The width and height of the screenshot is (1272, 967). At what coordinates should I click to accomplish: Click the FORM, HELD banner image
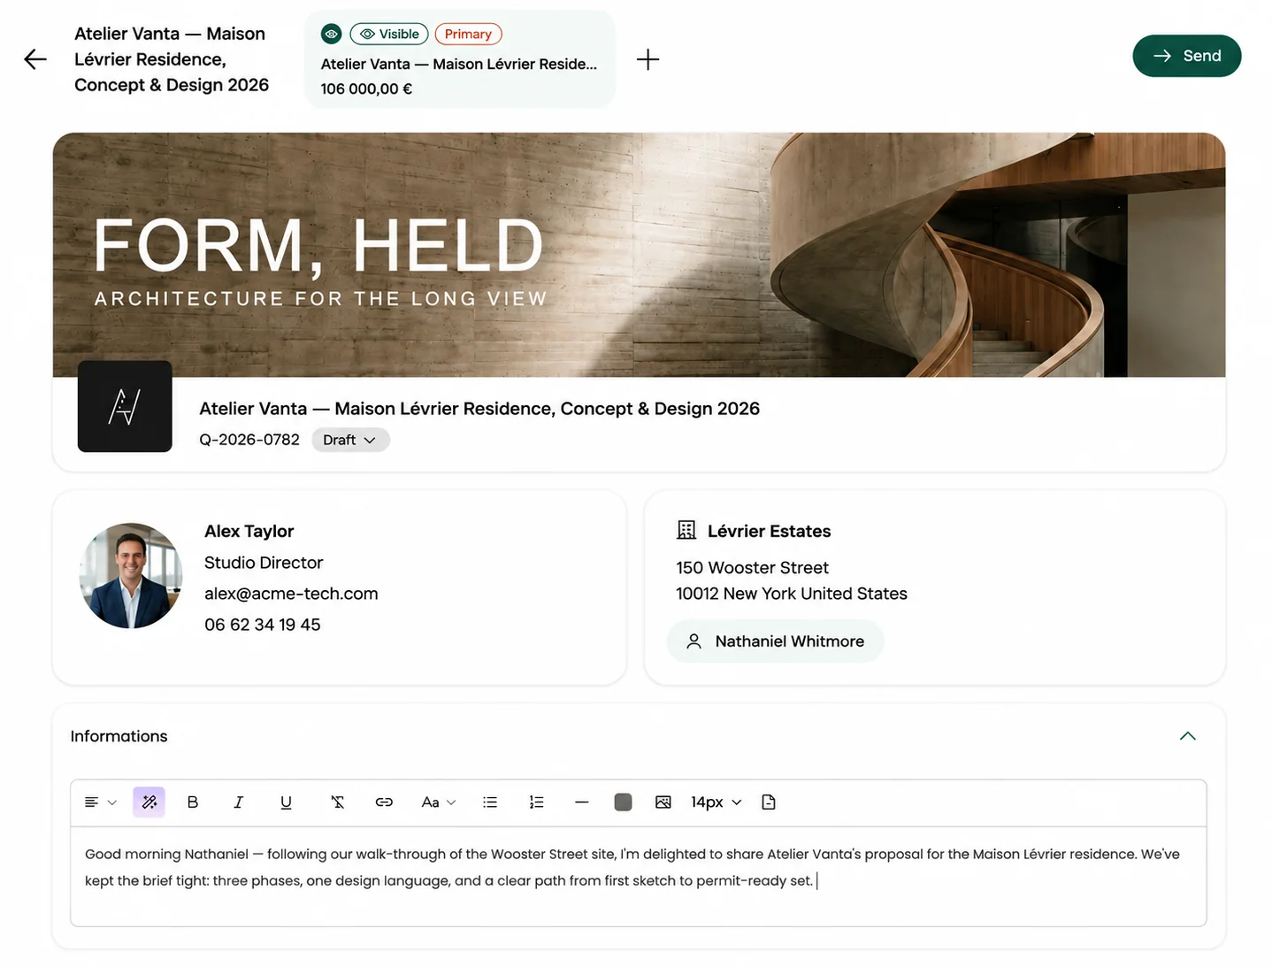(639, 255)
